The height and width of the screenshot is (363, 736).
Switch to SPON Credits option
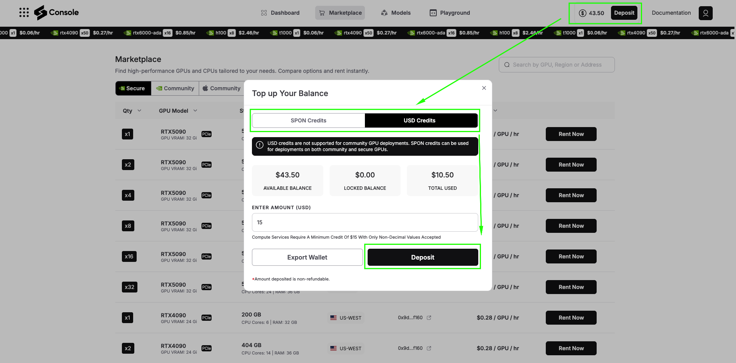308,120
